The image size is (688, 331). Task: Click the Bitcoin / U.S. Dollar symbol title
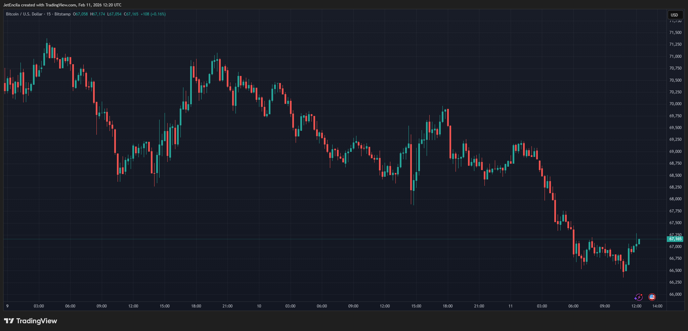24,14
